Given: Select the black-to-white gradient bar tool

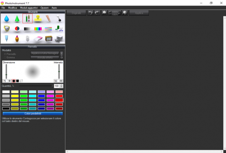Looking at the screenshot, I should pyautogui.click(x=27, y=29).
